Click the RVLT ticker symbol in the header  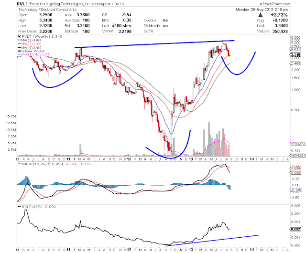(22, 4)
